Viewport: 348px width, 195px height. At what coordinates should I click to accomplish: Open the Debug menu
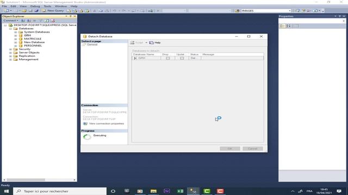(35, 6)
